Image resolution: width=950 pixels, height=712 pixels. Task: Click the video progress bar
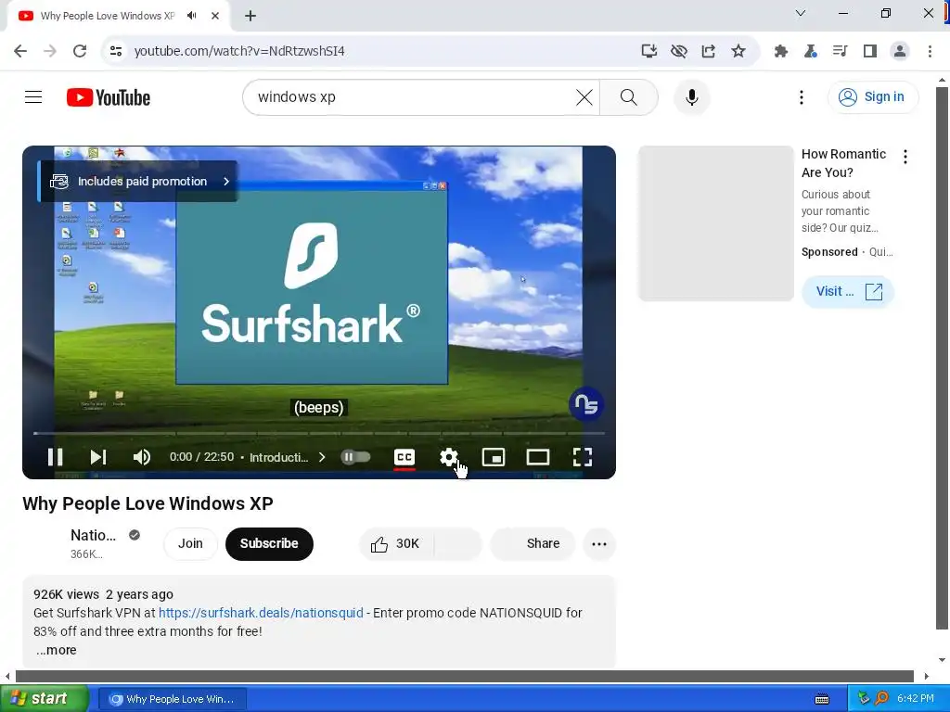[x=319, y=434]
